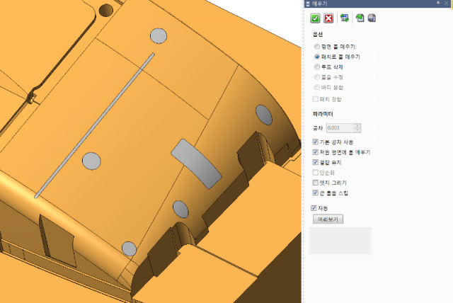The image size is (453, 303).
Task: Toggle the 큰 홀을 스킵 checkbox
Action: tap(316, 193)
